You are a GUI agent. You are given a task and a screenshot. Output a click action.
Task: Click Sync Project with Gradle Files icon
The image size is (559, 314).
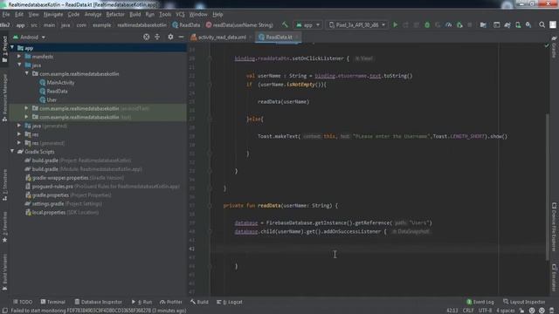point(507,25)
